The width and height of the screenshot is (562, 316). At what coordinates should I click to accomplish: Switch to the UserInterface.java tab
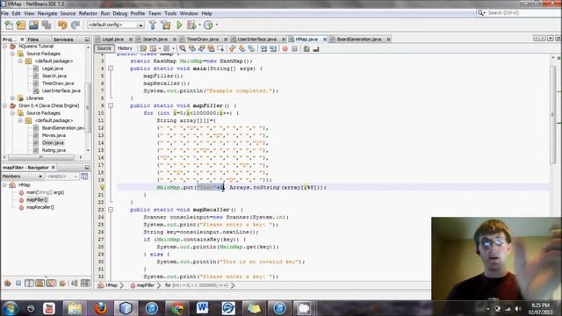257,39
